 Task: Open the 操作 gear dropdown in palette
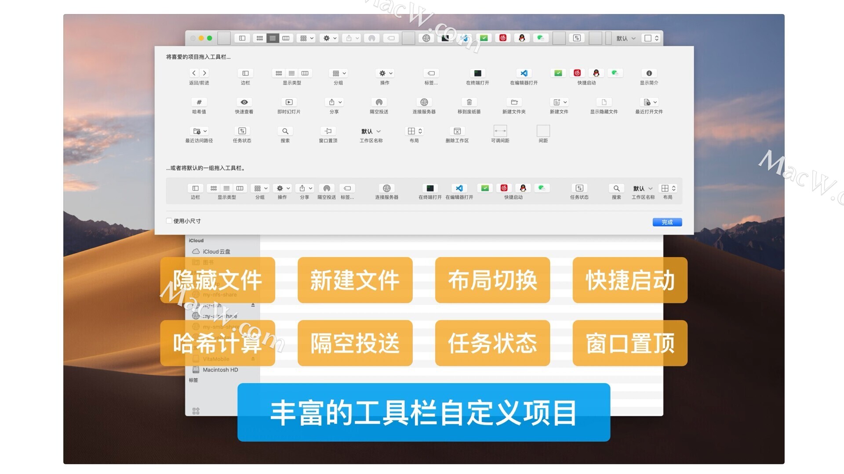[385, 73]
